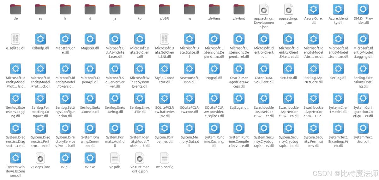Select Oracle.ManagedDataAccess.dll icon

[x=239, y=69]
